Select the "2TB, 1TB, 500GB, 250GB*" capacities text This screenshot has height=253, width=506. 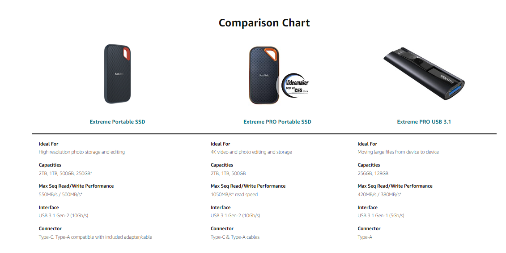[65, 173]
